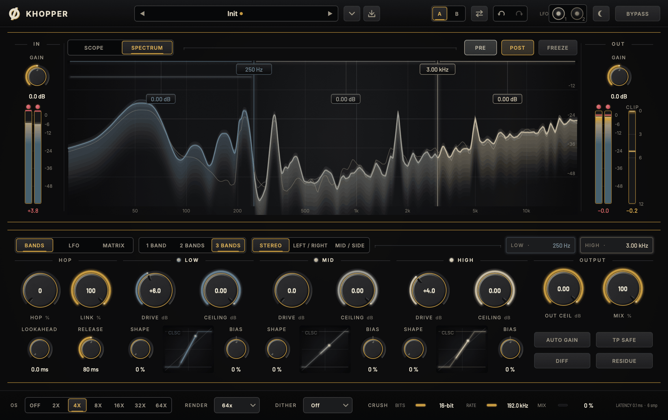Select B state slot
Image resolution: width=668 pixels, height=420 pixels.
tap(457, 14)
